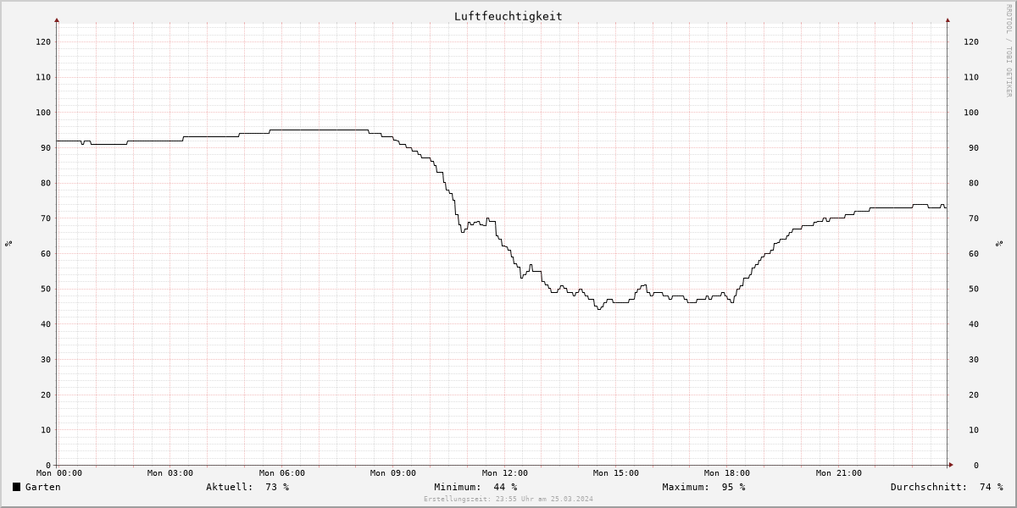Click the '80' label on the right axis
1017x508 pixels.
point(975,183)
